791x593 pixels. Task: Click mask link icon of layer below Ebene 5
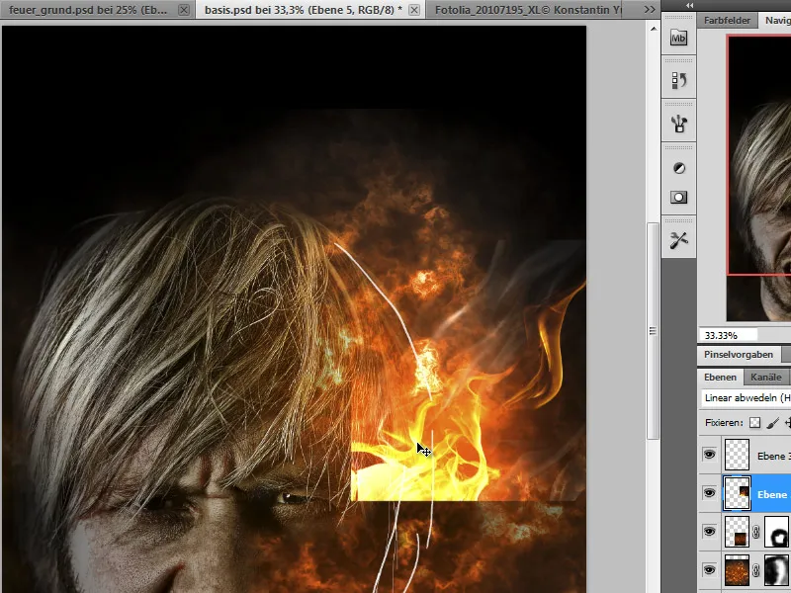tap(756, 532)
